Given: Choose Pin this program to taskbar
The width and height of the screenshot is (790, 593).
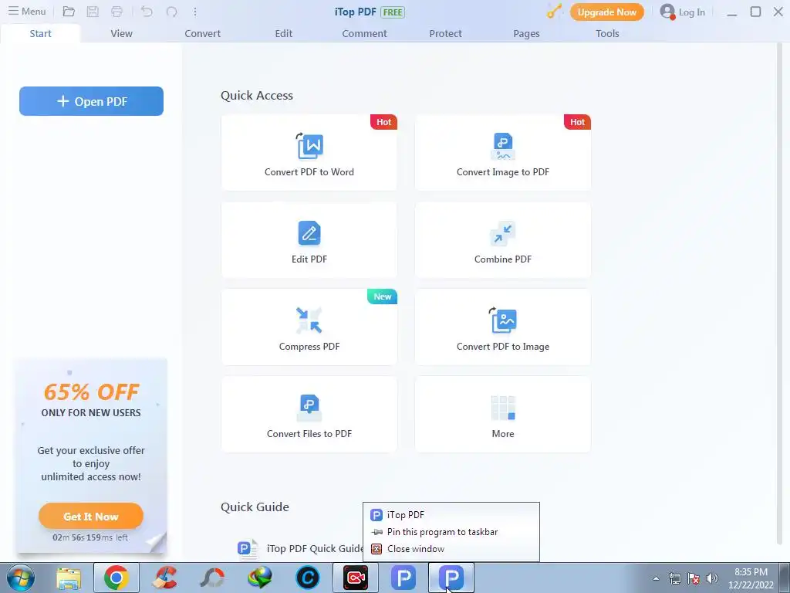Looking at the screenshot, I should (x=451, y=532).
